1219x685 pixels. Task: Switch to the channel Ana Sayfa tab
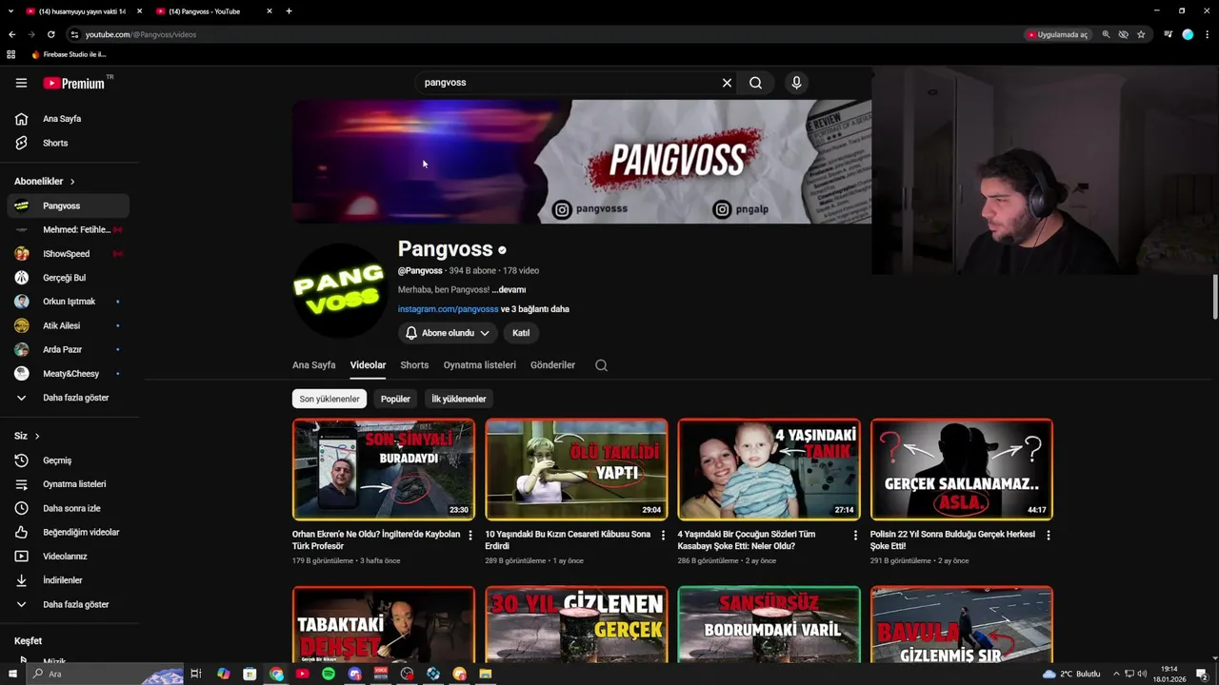coord(313,365)
